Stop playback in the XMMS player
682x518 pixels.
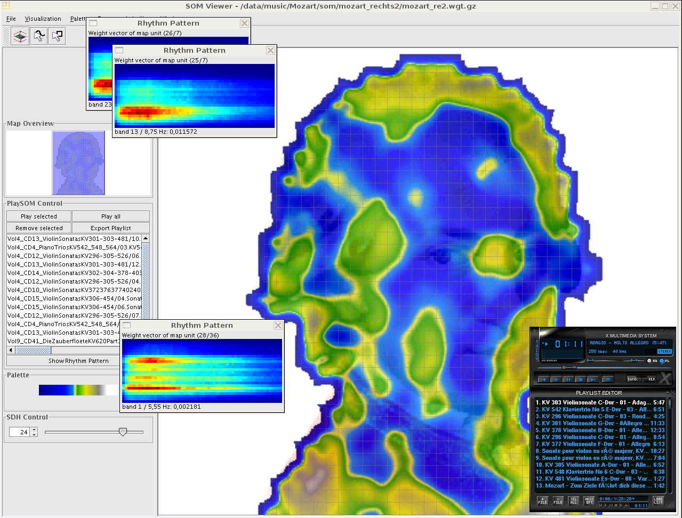click(581, 379)
